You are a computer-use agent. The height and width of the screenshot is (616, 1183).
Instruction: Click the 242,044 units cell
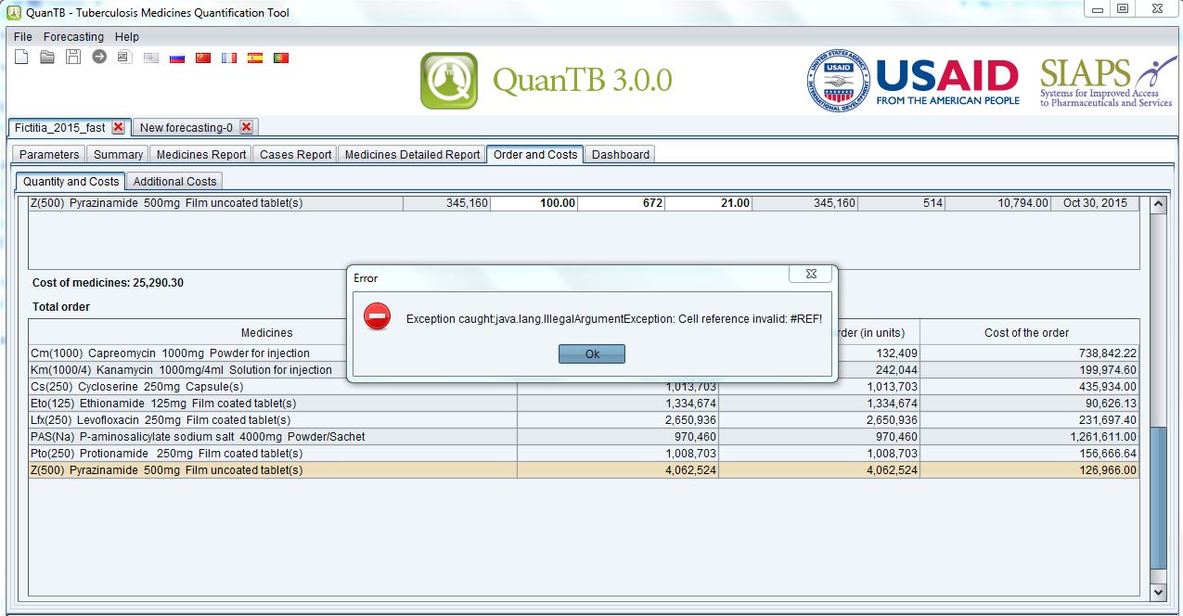[879, 370]
